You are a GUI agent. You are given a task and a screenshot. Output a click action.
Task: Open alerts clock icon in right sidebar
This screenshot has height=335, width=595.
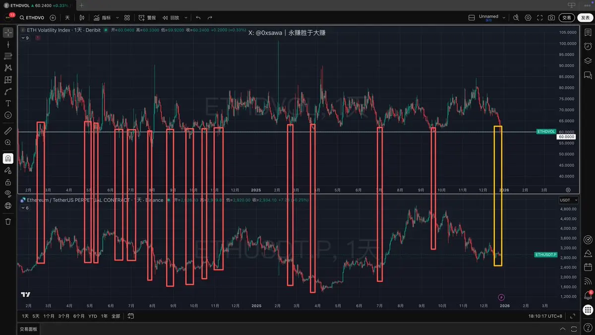(588, 46)
